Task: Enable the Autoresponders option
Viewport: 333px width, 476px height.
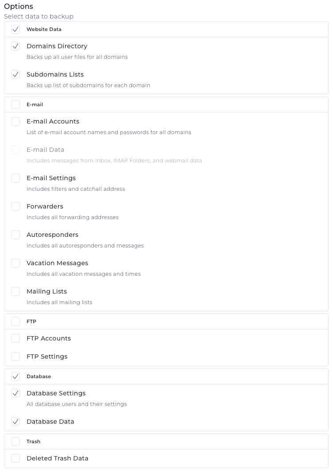Action: pyautogui.click(x=15, y=235)
